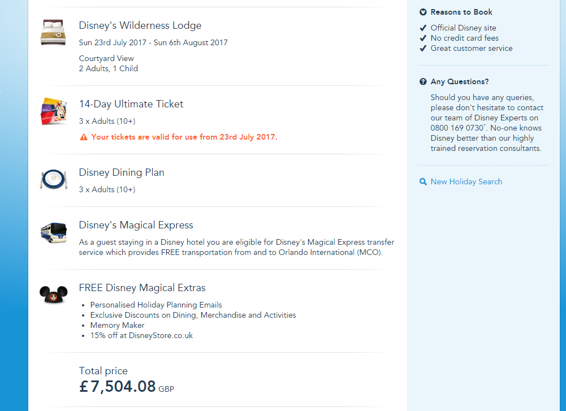Click the Disney's Wilderness Lodge heading

coord(140,25)
